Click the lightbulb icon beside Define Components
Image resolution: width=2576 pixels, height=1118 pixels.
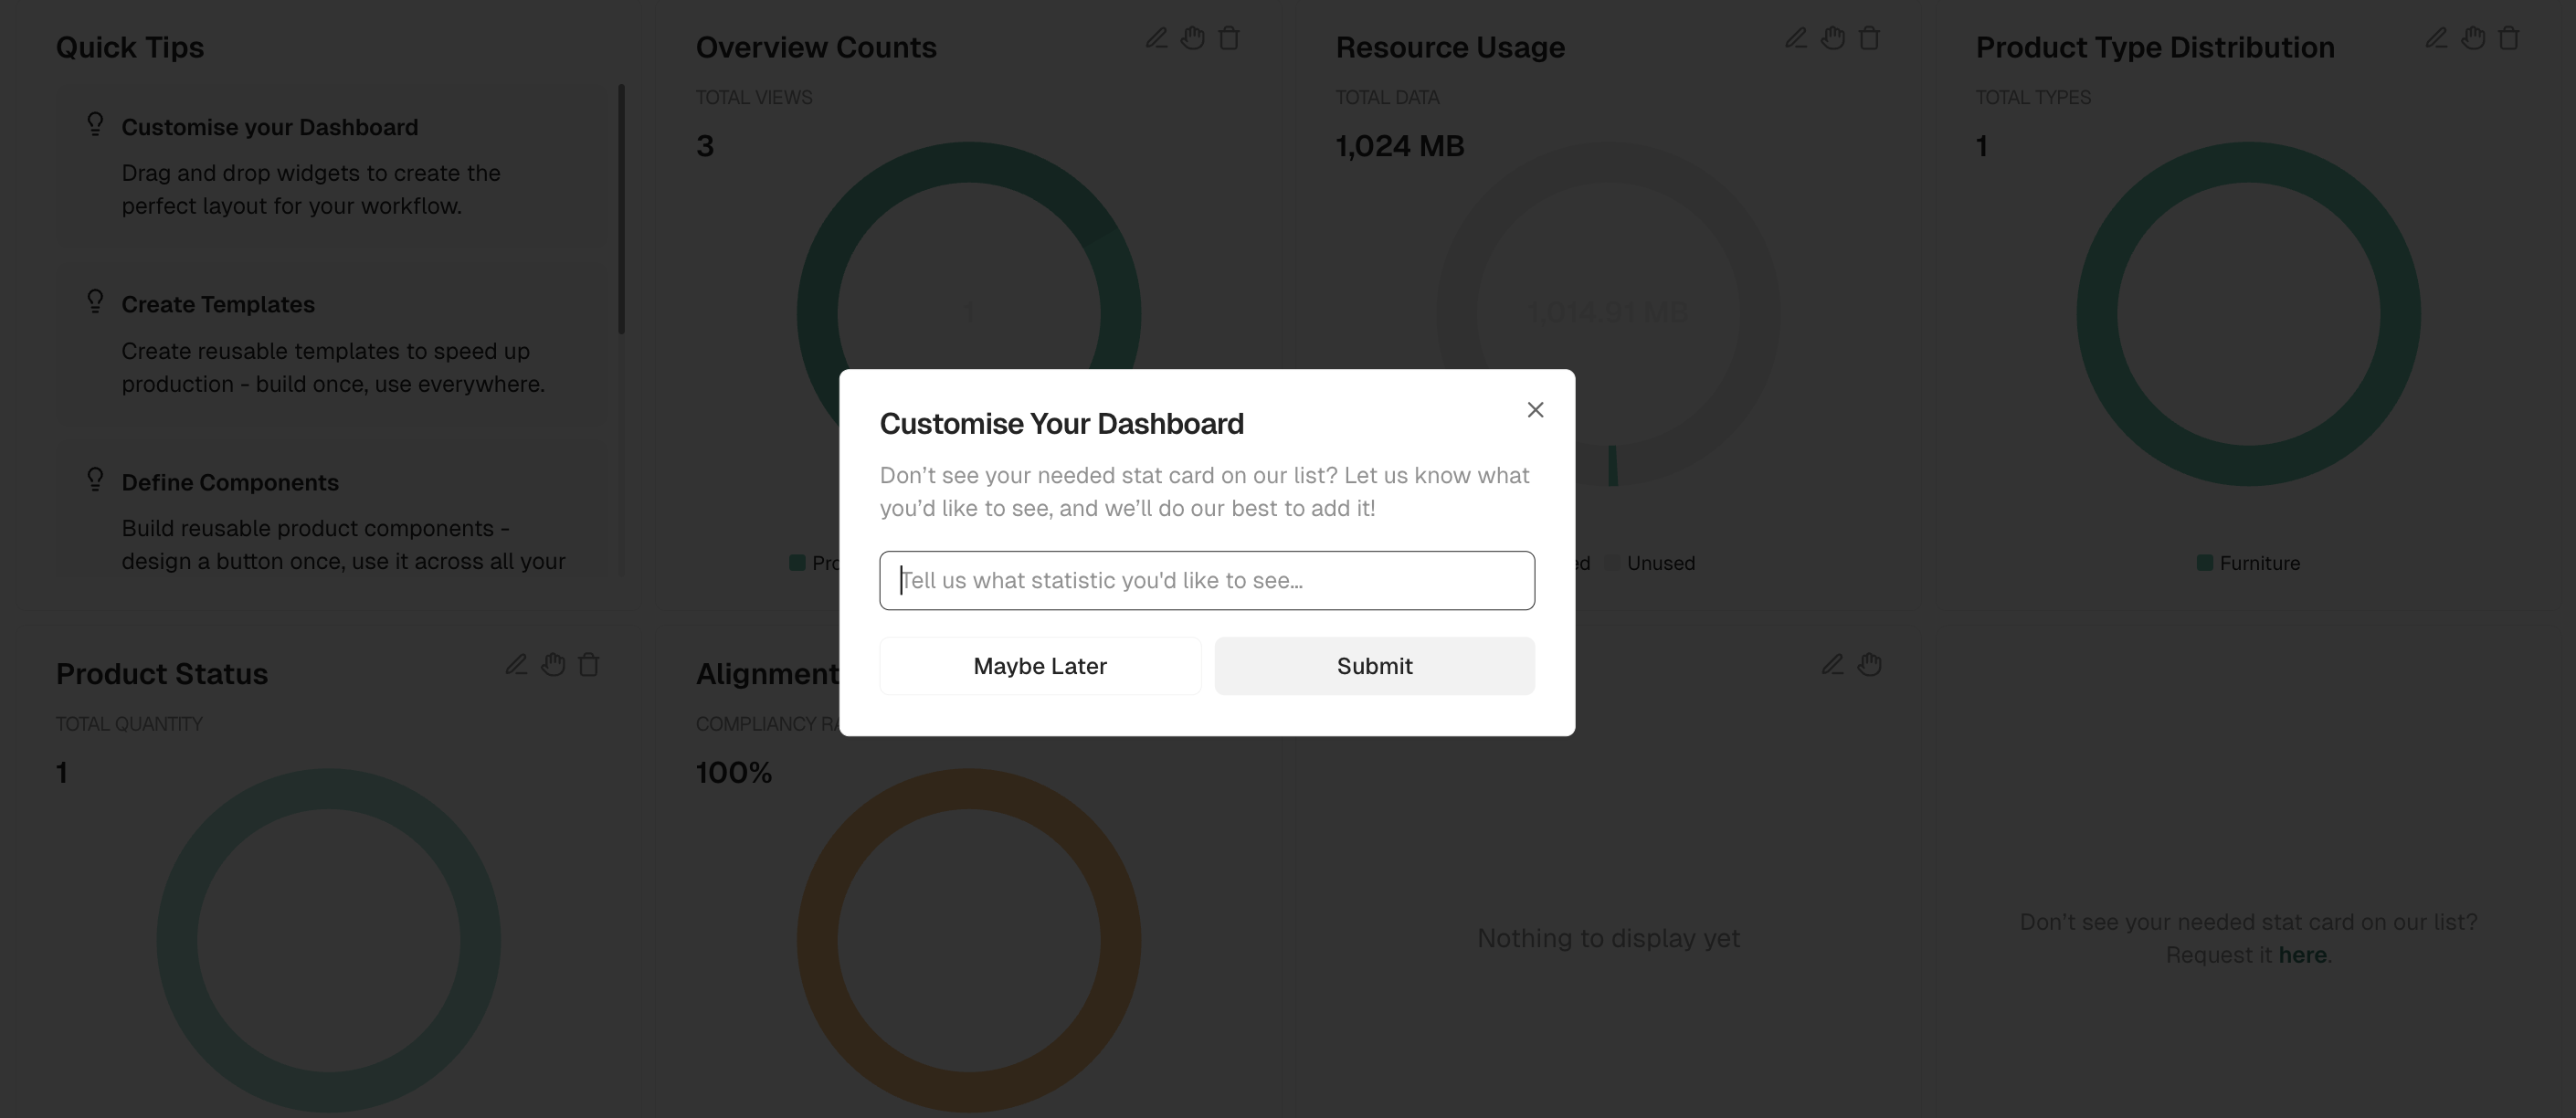click(95, 480)
